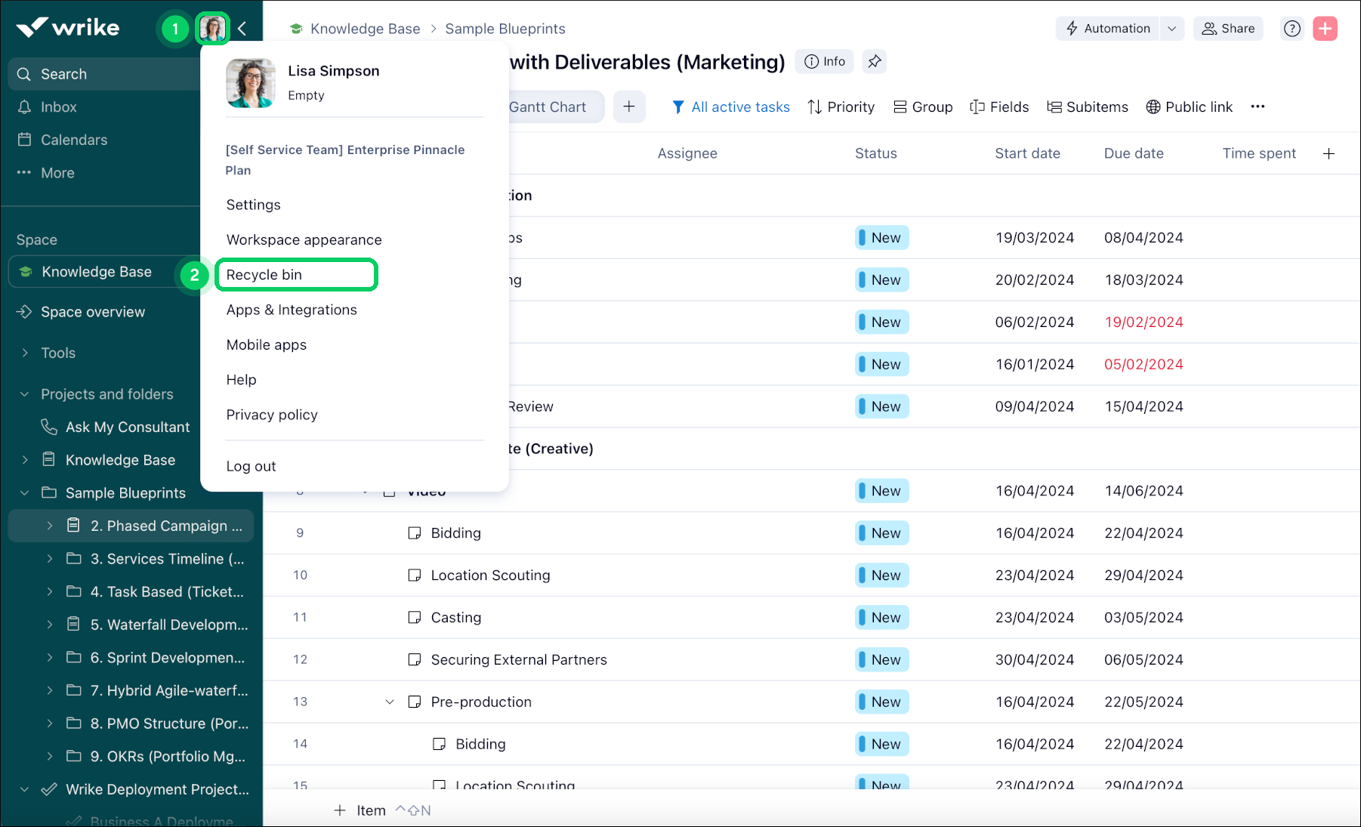Open the Fields toolbar icon

tap(999, 106)
